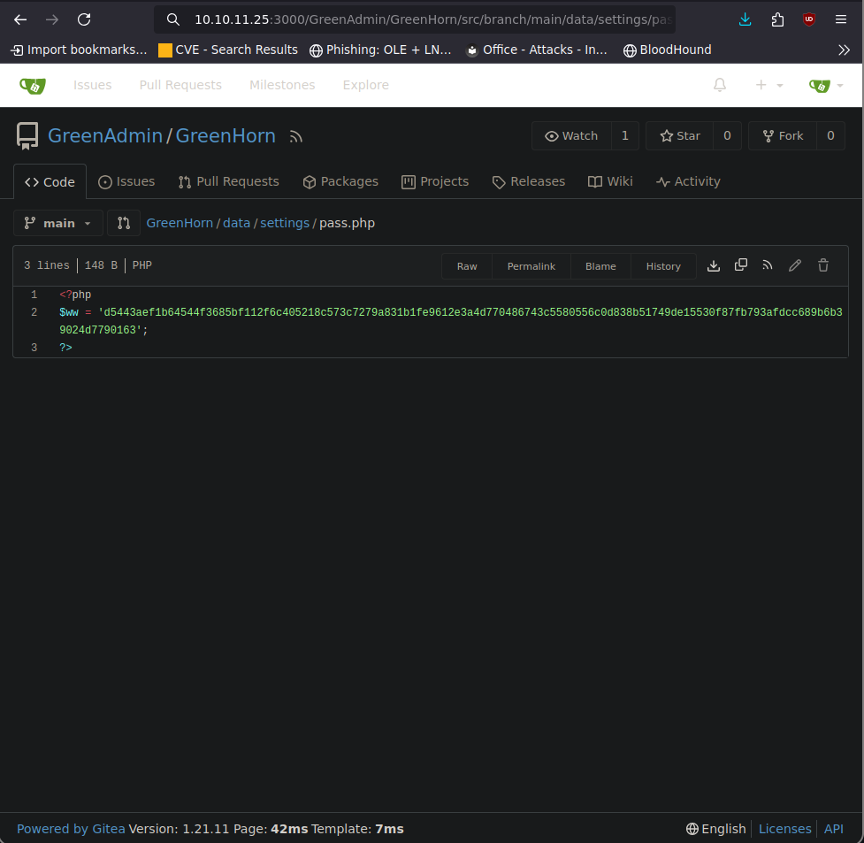
Task: Fork the GreenHorn repository
Action: [783, 135]
